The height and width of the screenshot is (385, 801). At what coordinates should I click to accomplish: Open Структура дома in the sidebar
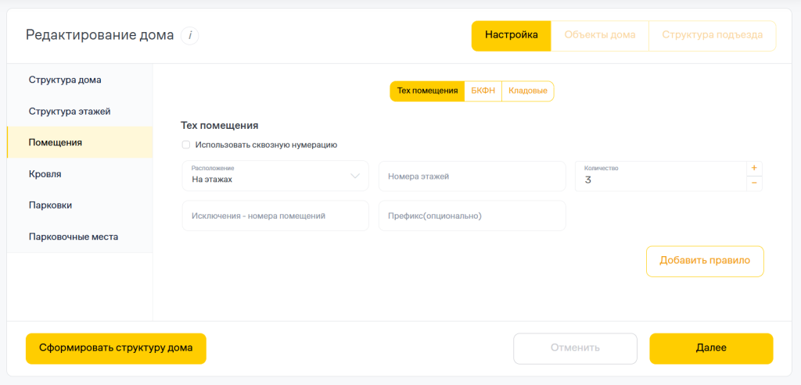coord(80,80)
